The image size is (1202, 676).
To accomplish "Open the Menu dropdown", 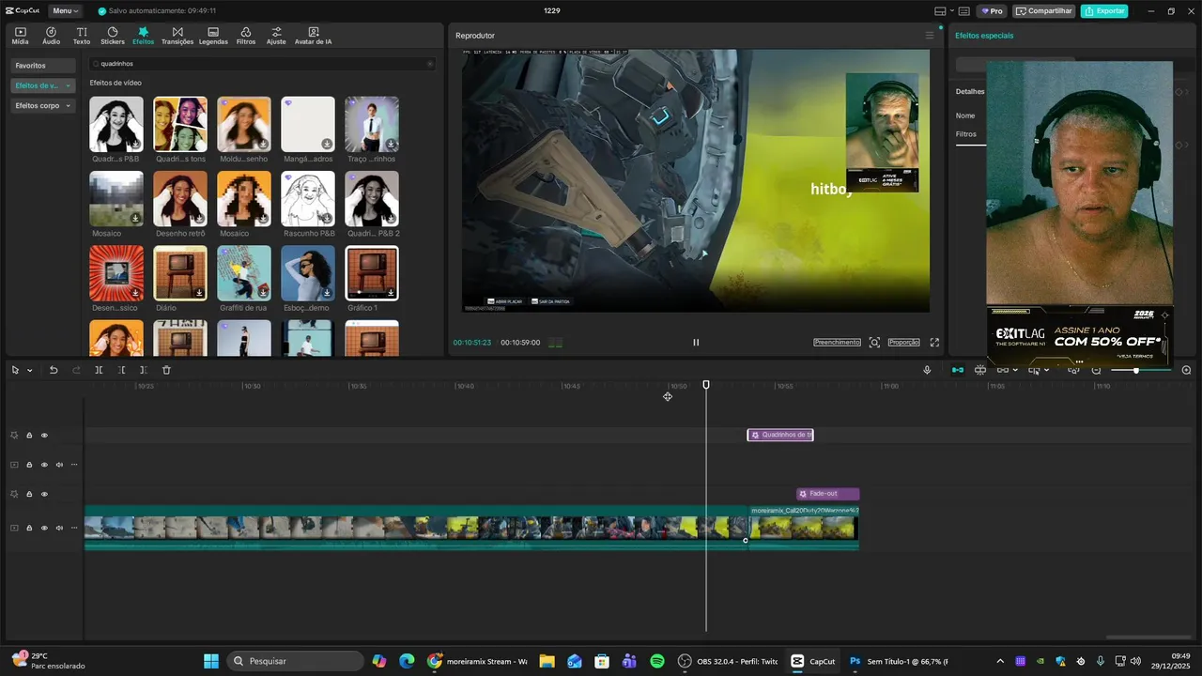I will click(66, 11).
